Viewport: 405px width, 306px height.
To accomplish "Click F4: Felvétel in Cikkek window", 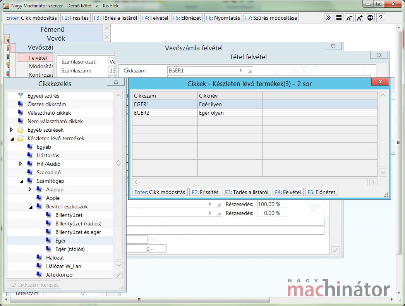I will [288, 192].
